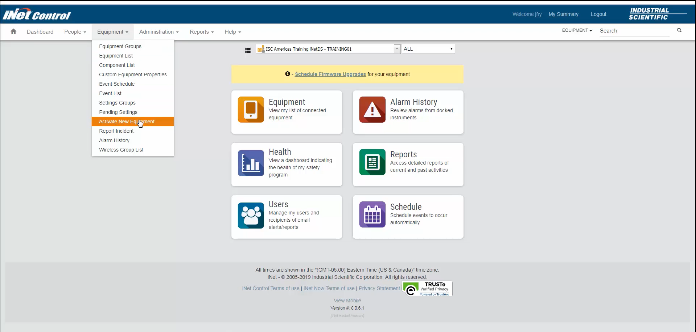Open the Privacy Statement link in footer
Viewport: 696px width, 332px height.
379,288
